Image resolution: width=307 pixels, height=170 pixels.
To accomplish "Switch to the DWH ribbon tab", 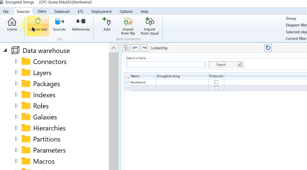I will point(42,11).
